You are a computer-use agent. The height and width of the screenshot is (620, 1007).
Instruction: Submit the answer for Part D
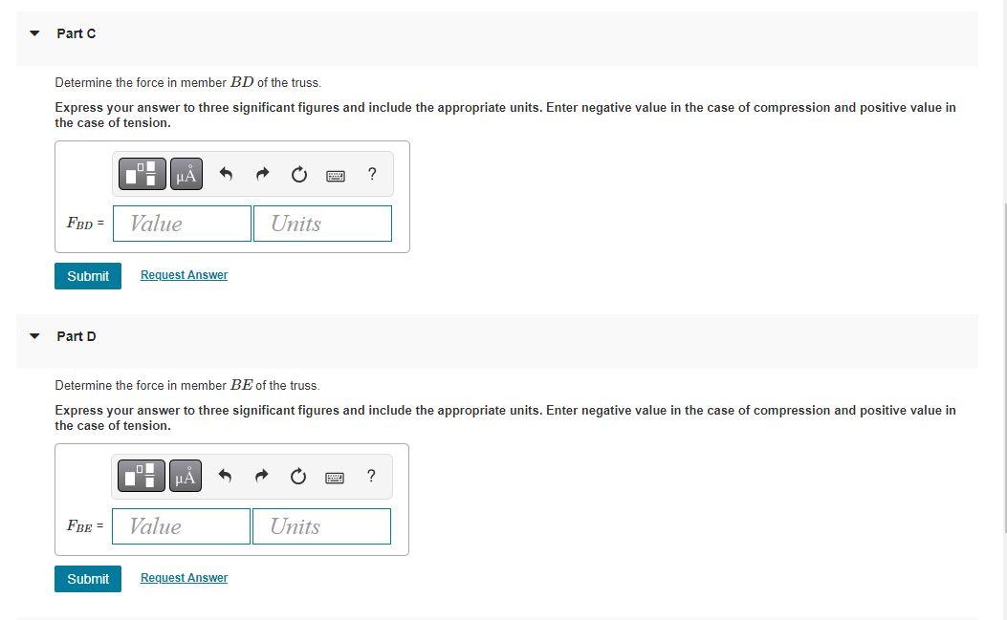87,578
